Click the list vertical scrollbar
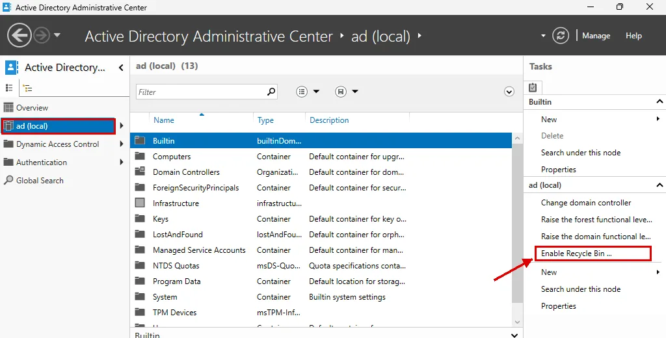Screen dimensions: 666x338 [517, 222]
